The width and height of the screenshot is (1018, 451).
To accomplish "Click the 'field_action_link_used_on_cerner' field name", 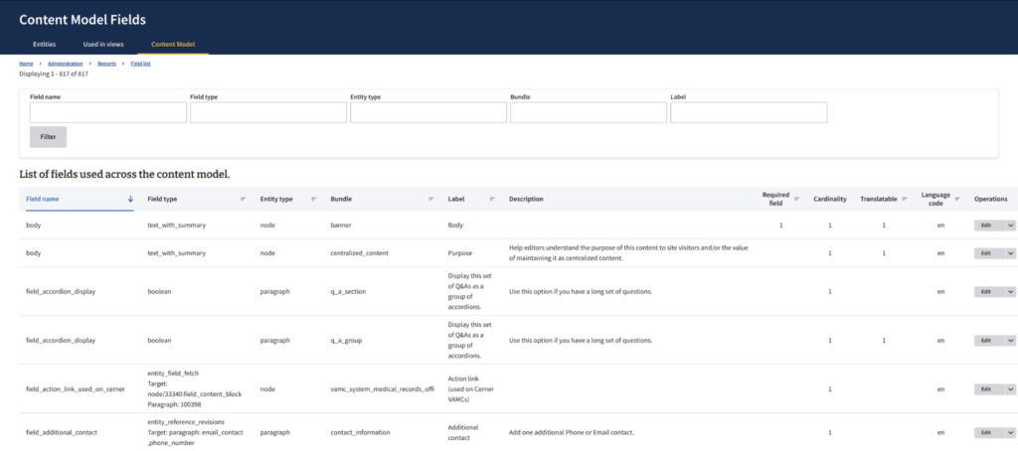I will 75,389.
